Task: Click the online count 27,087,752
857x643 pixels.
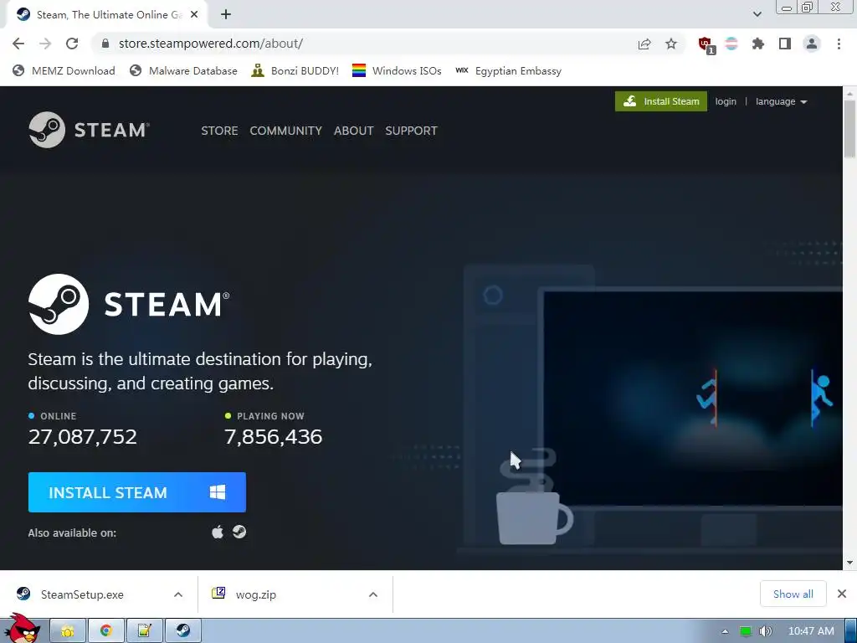Action: (83, 436)
